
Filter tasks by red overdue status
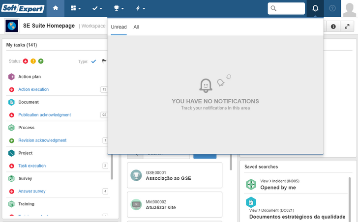point(26,61)
